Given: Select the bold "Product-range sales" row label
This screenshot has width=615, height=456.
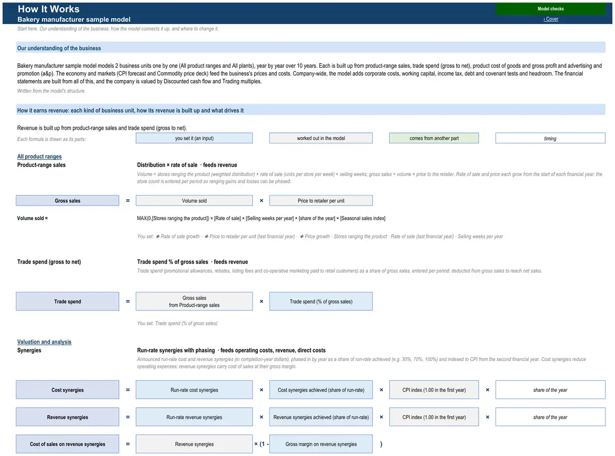Looking at the screenshot, I should coord(42,165).
